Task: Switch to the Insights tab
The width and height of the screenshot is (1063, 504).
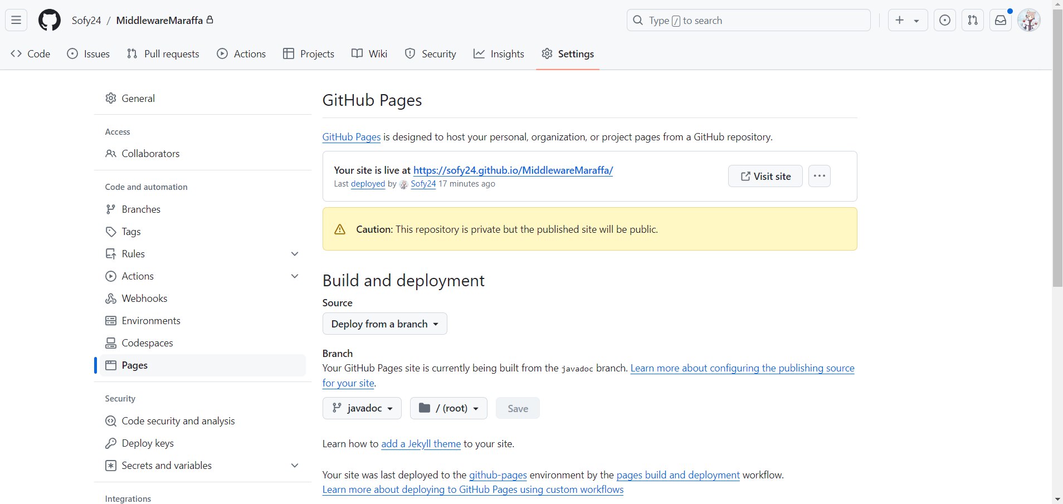Action: [x=499, y=54]
